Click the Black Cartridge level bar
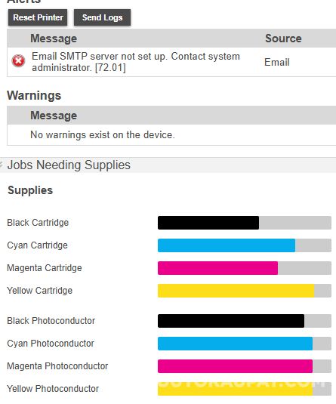Screen dimensions: 336x404 click(245, 223)
